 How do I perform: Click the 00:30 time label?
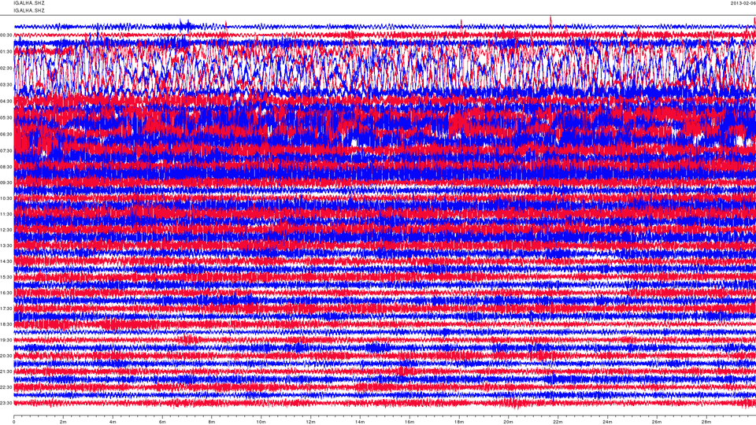coord(6,35)
